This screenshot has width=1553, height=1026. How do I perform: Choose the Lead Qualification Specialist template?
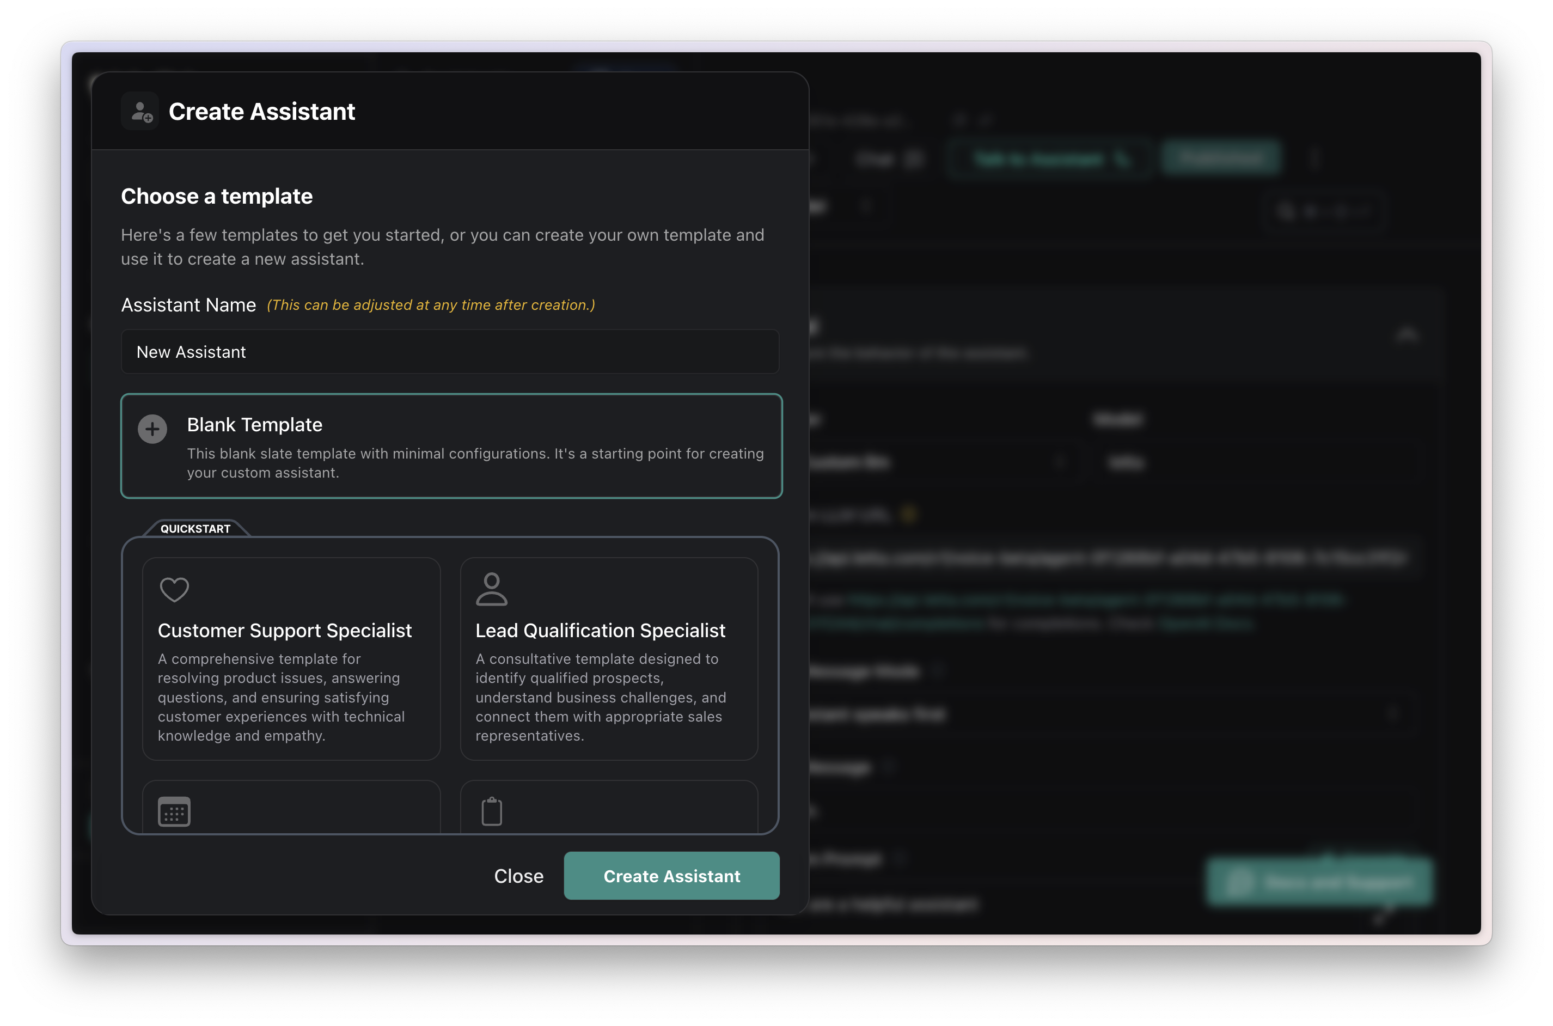(608, 658)
